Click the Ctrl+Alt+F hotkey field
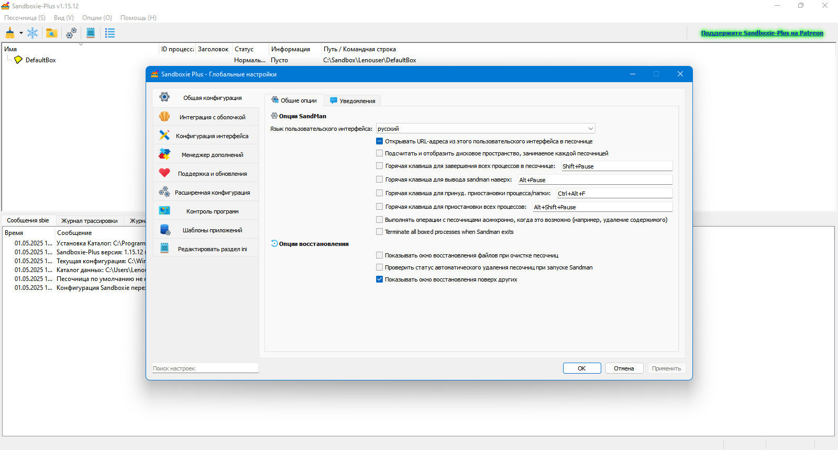Viewport: 838px width, 450px height. tap(614, 194)
